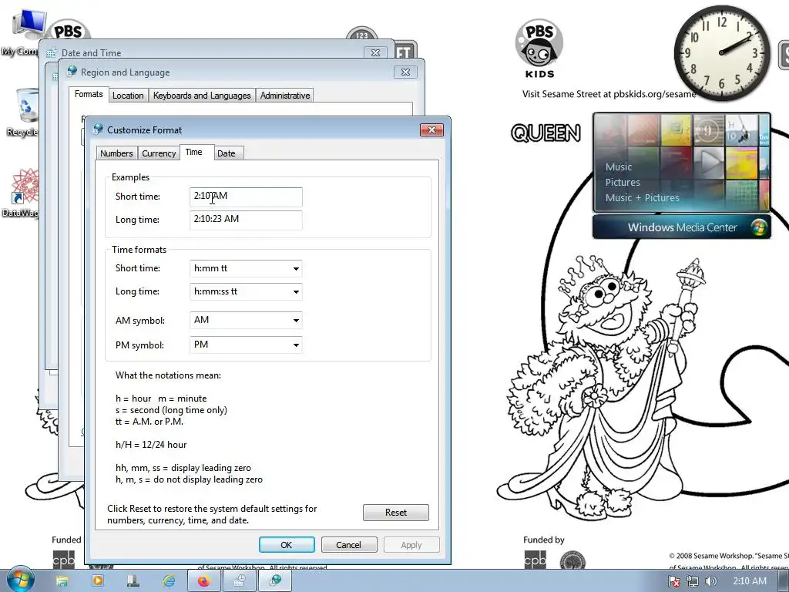The height and width of the screenshot is (592, 789).
Task: Select Music + Pictures in Media Center gadget
Action: point(642,198)
